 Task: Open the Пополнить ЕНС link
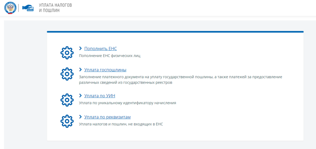click(x=100, y=49)
